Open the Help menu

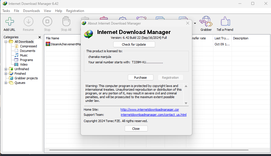coord(58,11)
